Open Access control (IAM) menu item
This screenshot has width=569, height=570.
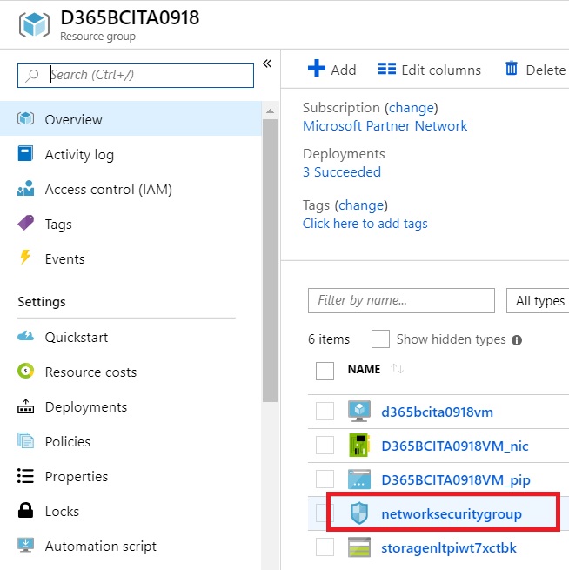(108, 189)
